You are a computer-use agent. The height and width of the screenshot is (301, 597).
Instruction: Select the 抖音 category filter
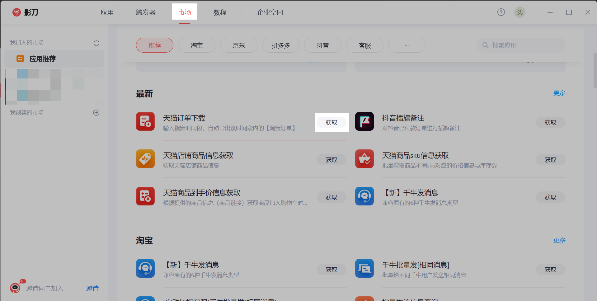pos(323,45)
